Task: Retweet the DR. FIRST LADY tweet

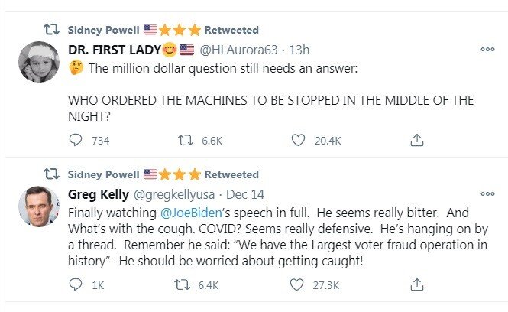Action: point(184,141)
